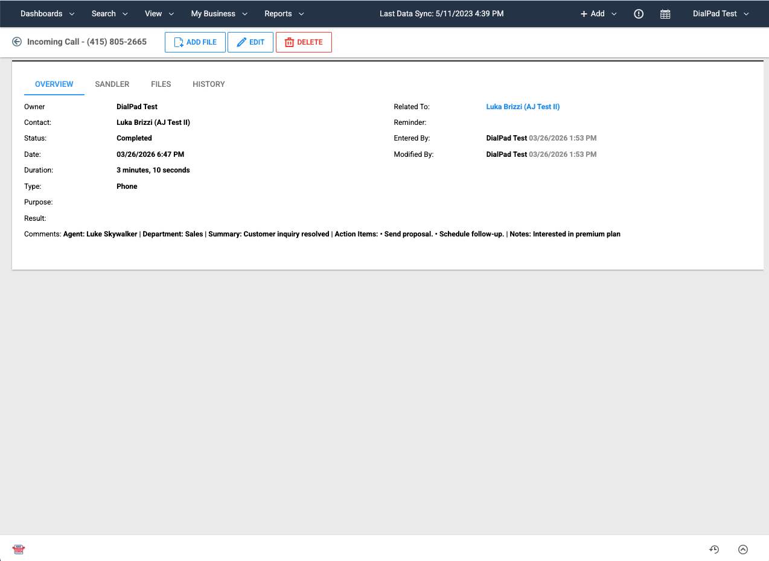Viewport: 769px width, 561px height.
Task: Click the Owner value DialPad Test
Action: pyautogui.click(x=137, y=107)
